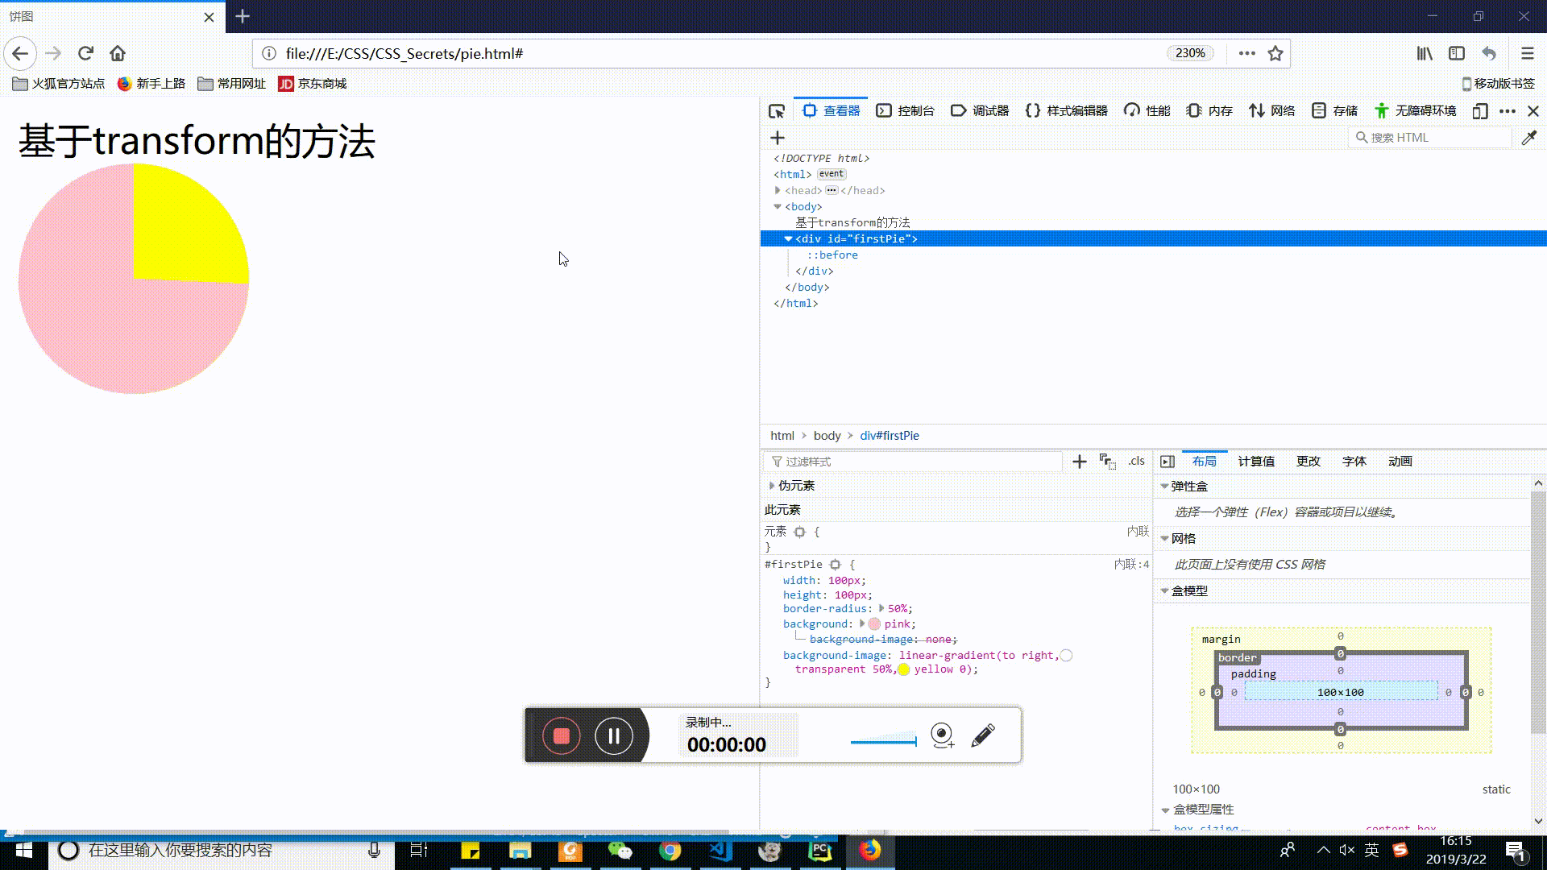Switch to the Debugger (调试器) tab
The height and width of the screenshot is (870, 1547).
point(980,111)
